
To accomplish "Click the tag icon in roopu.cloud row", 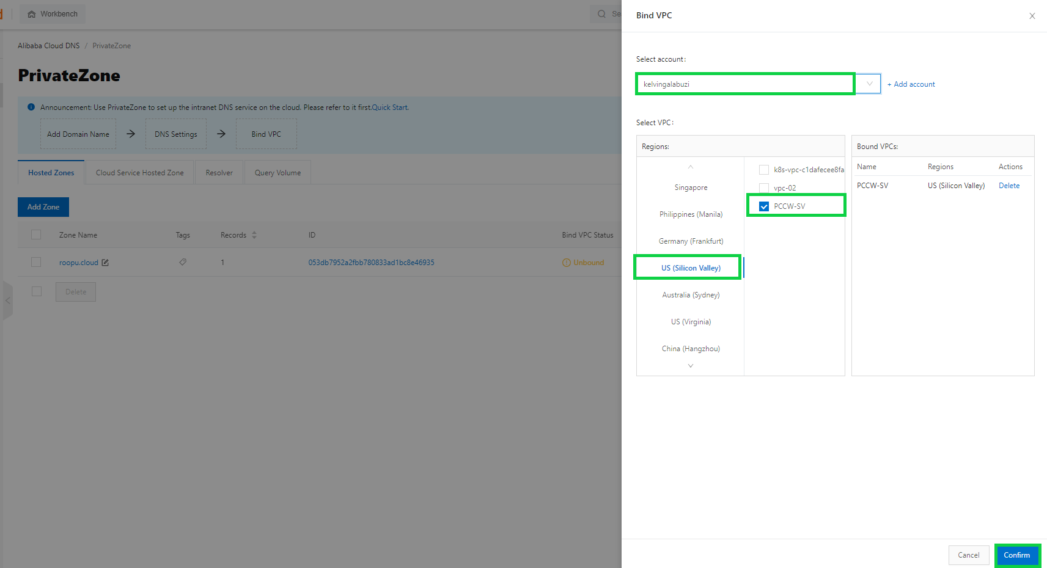I will pos(183,262).
